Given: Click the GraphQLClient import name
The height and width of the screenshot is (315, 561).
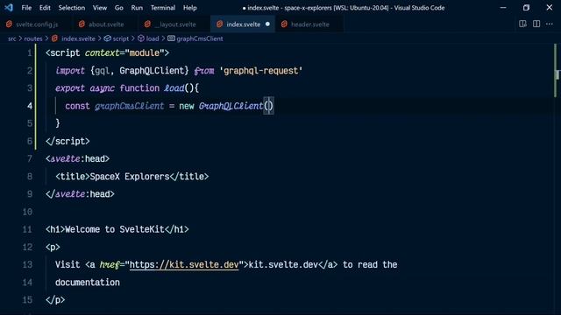Looking at the screenshot, I should click(152, 71).
